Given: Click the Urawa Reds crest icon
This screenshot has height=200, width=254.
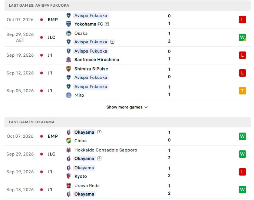Looking at the screenshot, I should click(69, 186).
